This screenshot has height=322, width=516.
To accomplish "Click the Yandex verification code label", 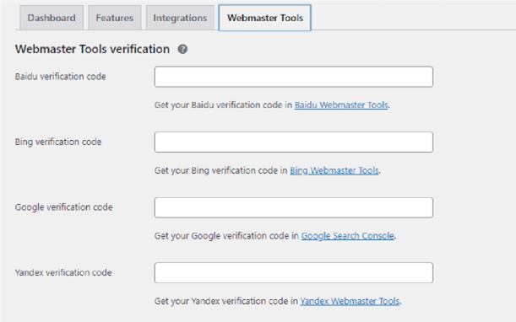I will (63, 272).
